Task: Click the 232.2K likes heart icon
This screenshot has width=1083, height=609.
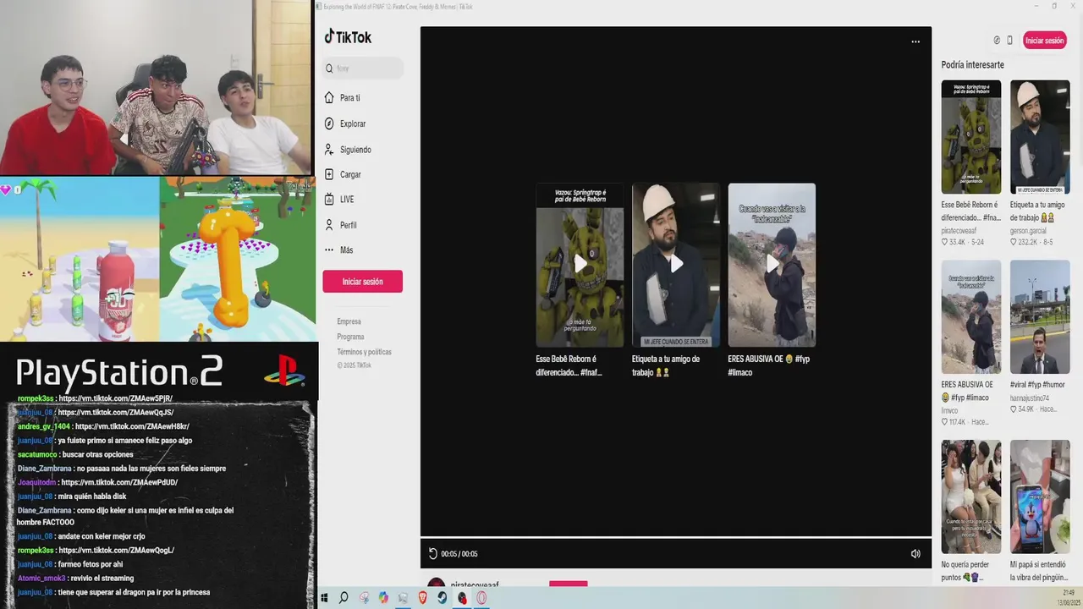Action: click(x=1014, y=242)
